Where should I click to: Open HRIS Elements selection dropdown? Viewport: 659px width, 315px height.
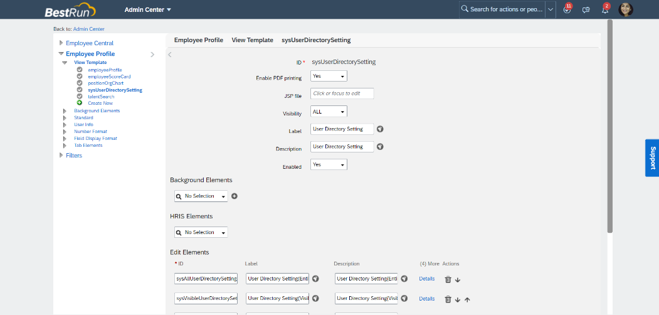201,232
